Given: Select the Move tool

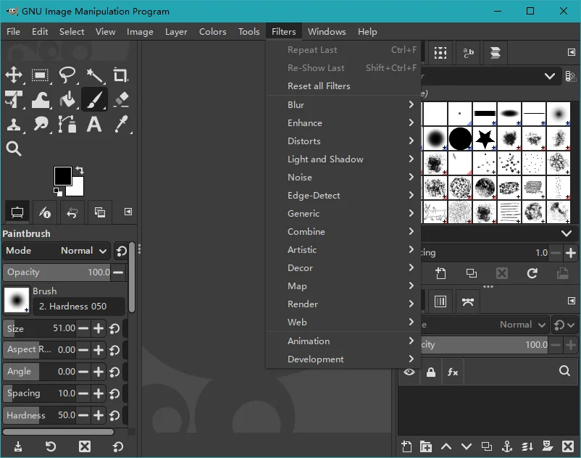Looking at the screenshot, I should click(x=14, y=75).
